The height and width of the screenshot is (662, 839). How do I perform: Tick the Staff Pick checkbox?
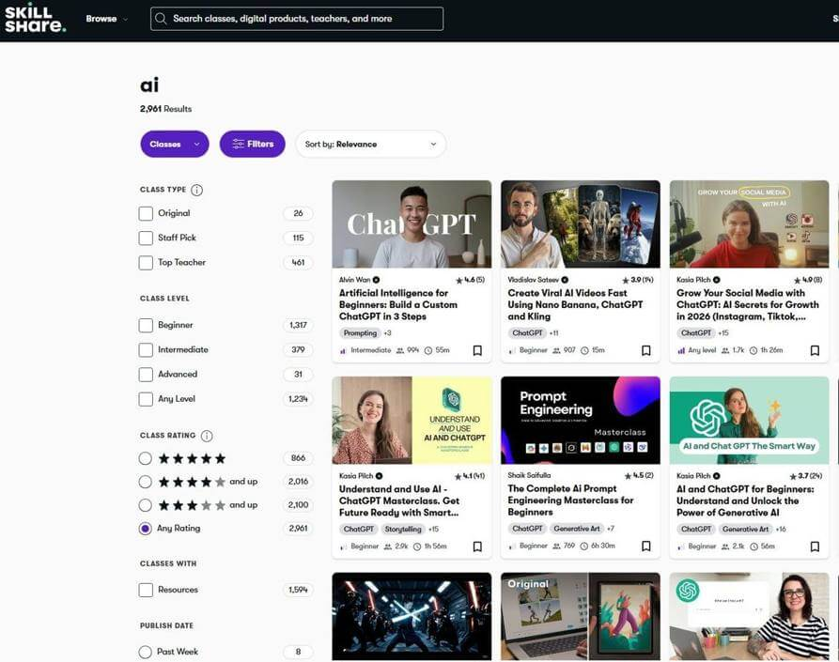146,238
